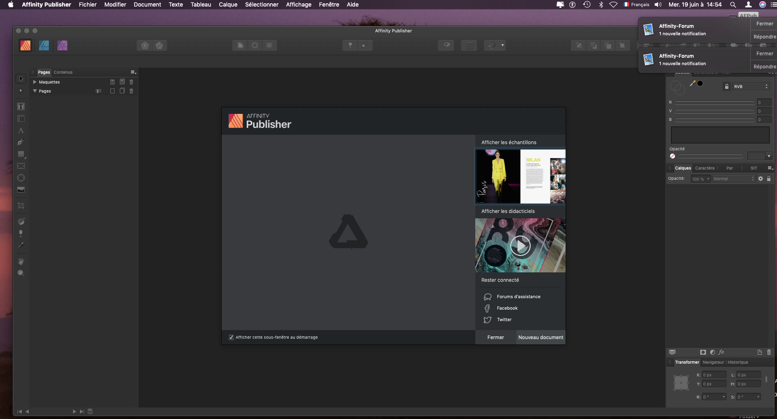This screenshot has height=419, width=777.
Task: Play the tutorials video thumbnail
Action: tap(520, 245)
